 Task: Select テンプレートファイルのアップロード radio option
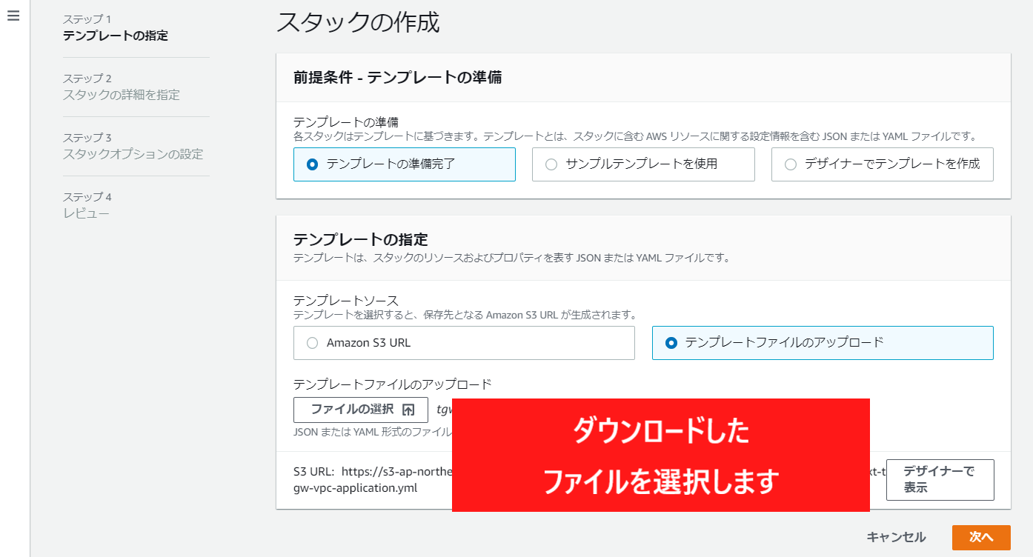pyautogui.click(x=671, y=343)
